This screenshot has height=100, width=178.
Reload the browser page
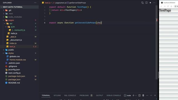[x=168, y=6]
